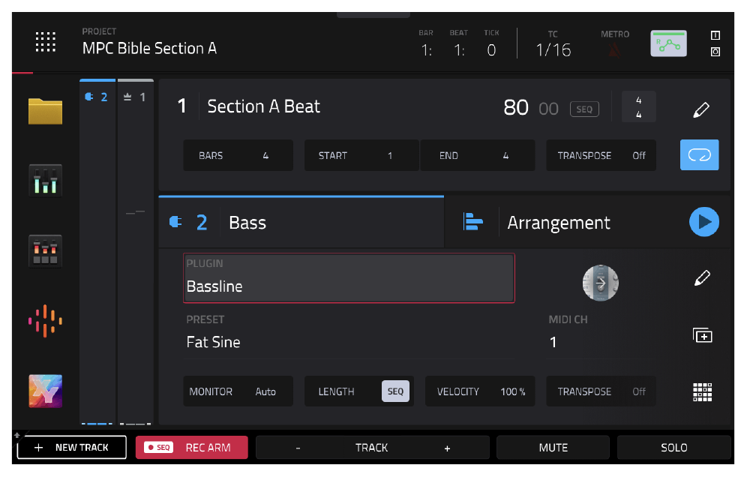This screenshot has width=747, height=477.
Task: Open the main menu grid icon
Action: click(x=45, y=42)
